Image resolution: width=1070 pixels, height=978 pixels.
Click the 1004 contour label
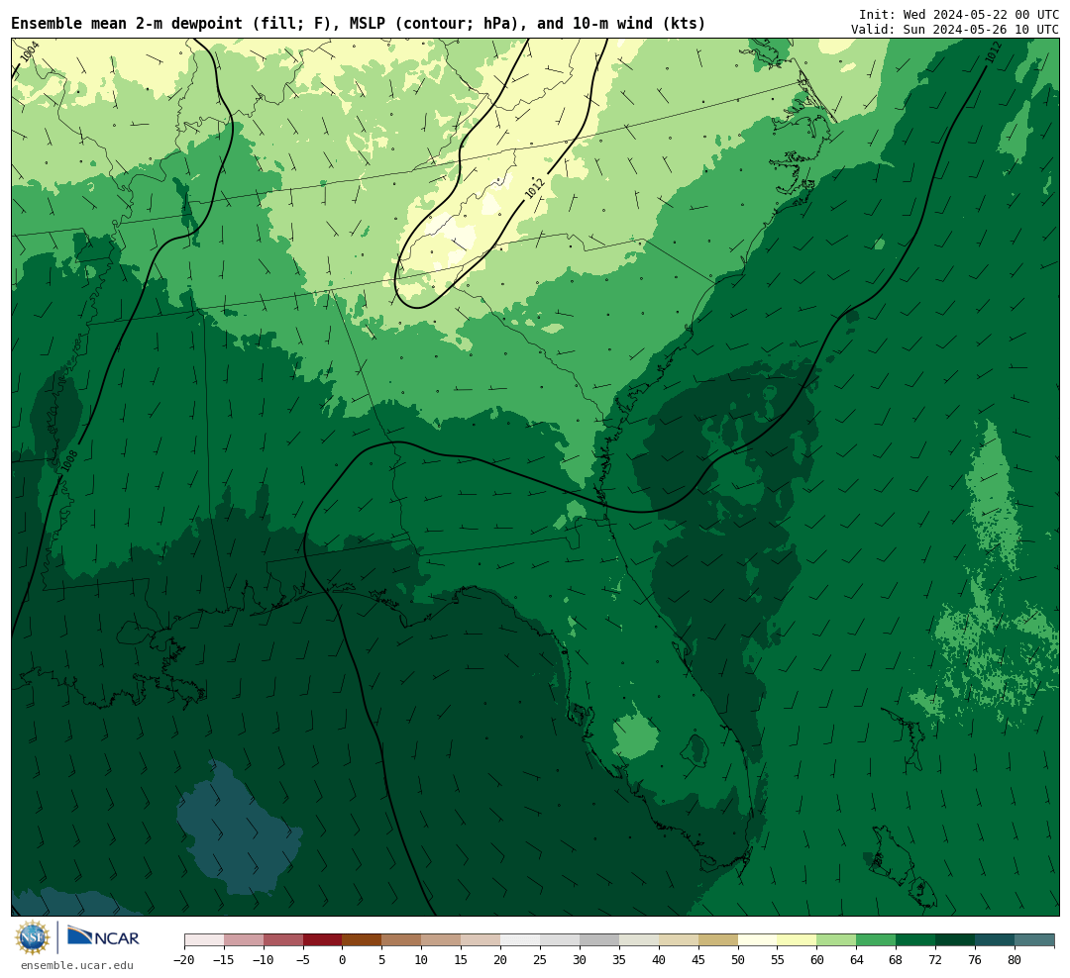30,51
